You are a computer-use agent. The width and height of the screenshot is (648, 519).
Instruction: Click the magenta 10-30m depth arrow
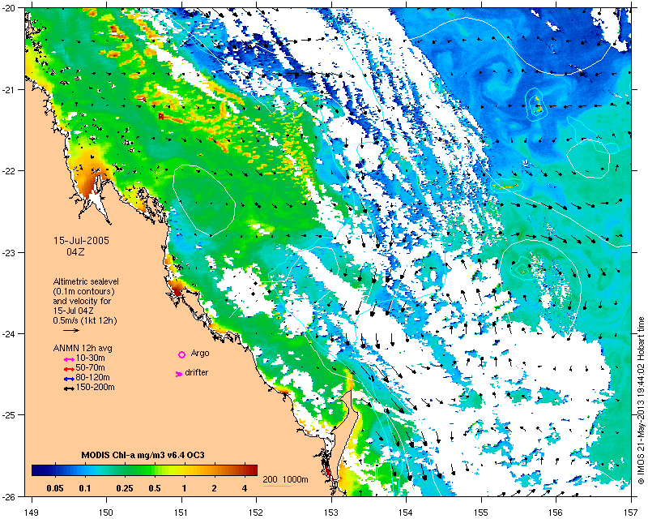[69, 359]
